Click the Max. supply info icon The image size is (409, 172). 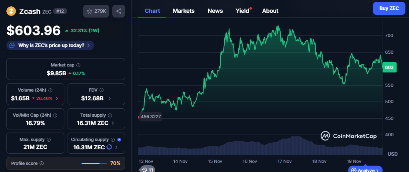(49, 140)
